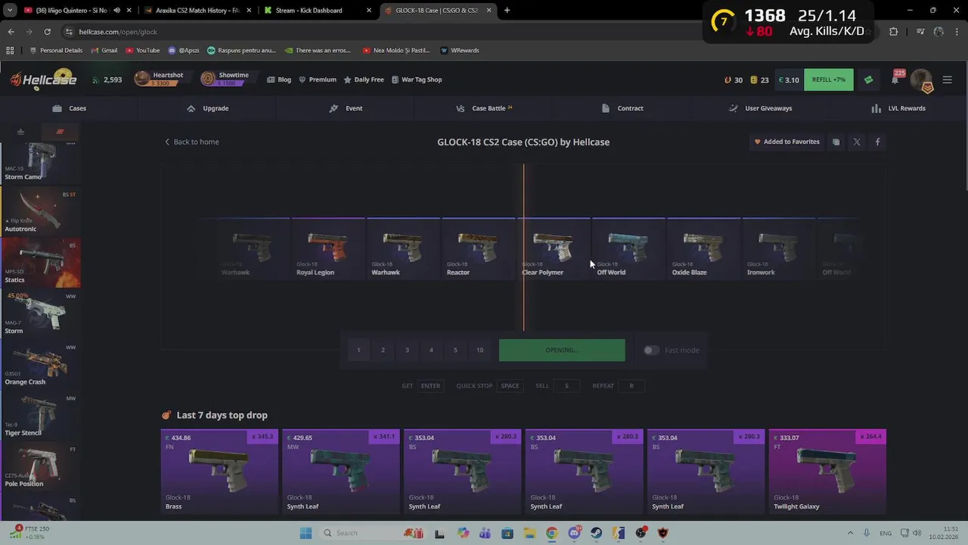Open the LVL Rewards section
The width and height of the screenshot is (968, 545).
pos(898,108)
